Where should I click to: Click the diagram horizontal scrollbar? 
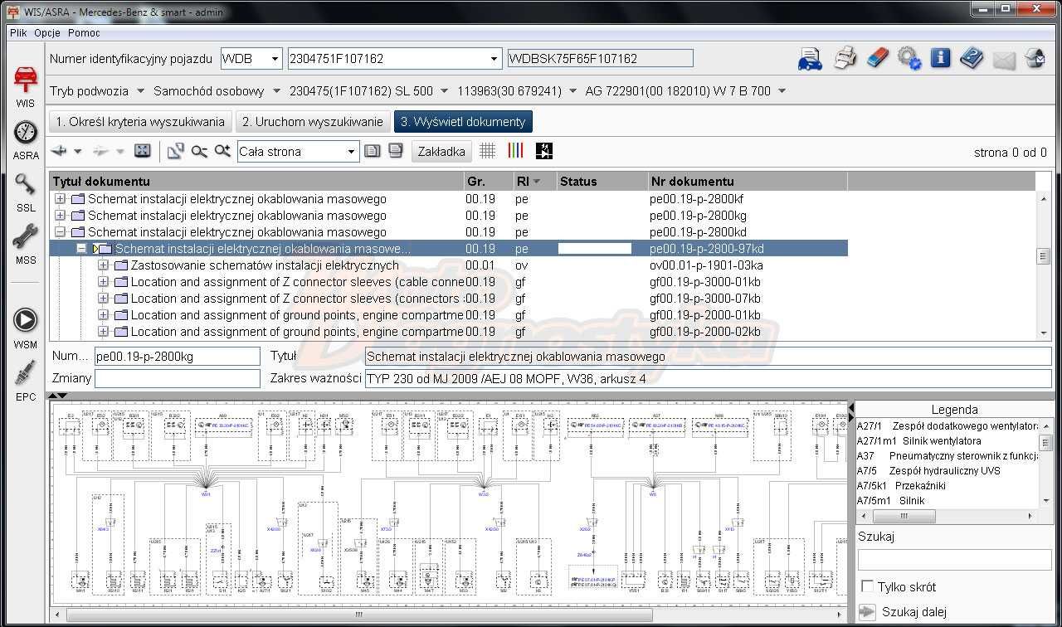click(447, 615)
